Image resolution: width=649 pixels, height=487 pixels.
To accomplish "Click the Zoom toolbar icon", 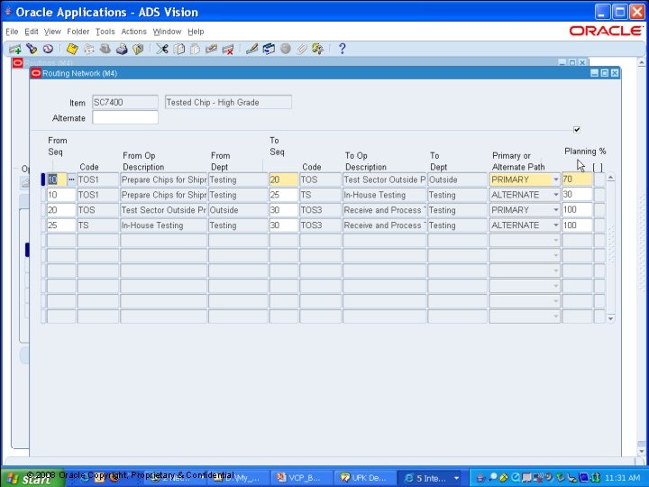I will coord(269,49).
